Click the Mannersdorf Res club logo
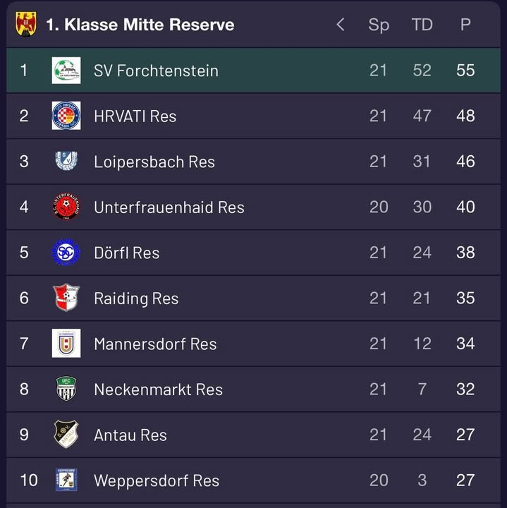This screenshot has width=507, height=508. coord(66,344)
